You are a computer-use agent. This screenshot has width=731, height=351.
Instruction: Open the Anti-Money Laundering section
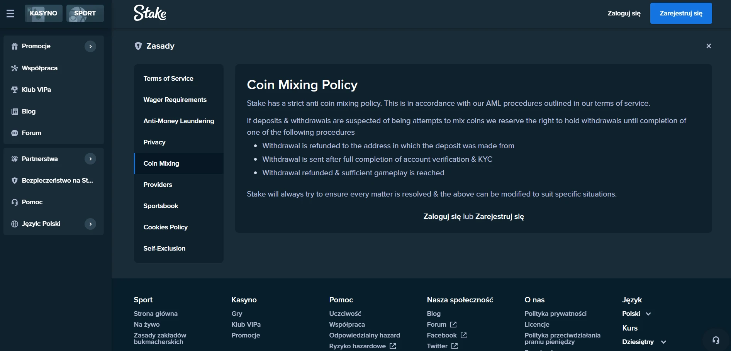179,121
